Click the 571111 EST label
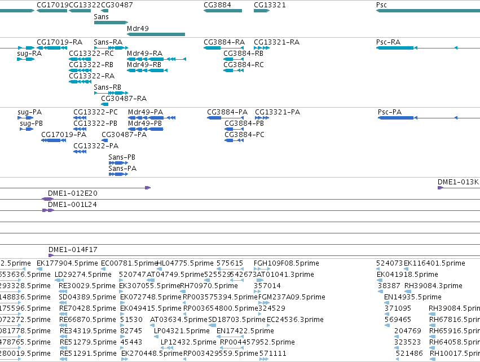 (273, 354)
